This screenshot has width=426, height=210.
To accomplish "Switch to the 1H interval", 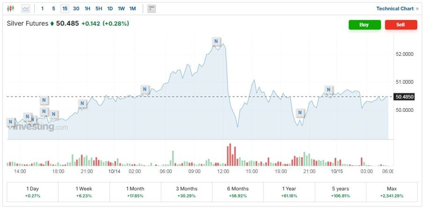I will [87, 8].
